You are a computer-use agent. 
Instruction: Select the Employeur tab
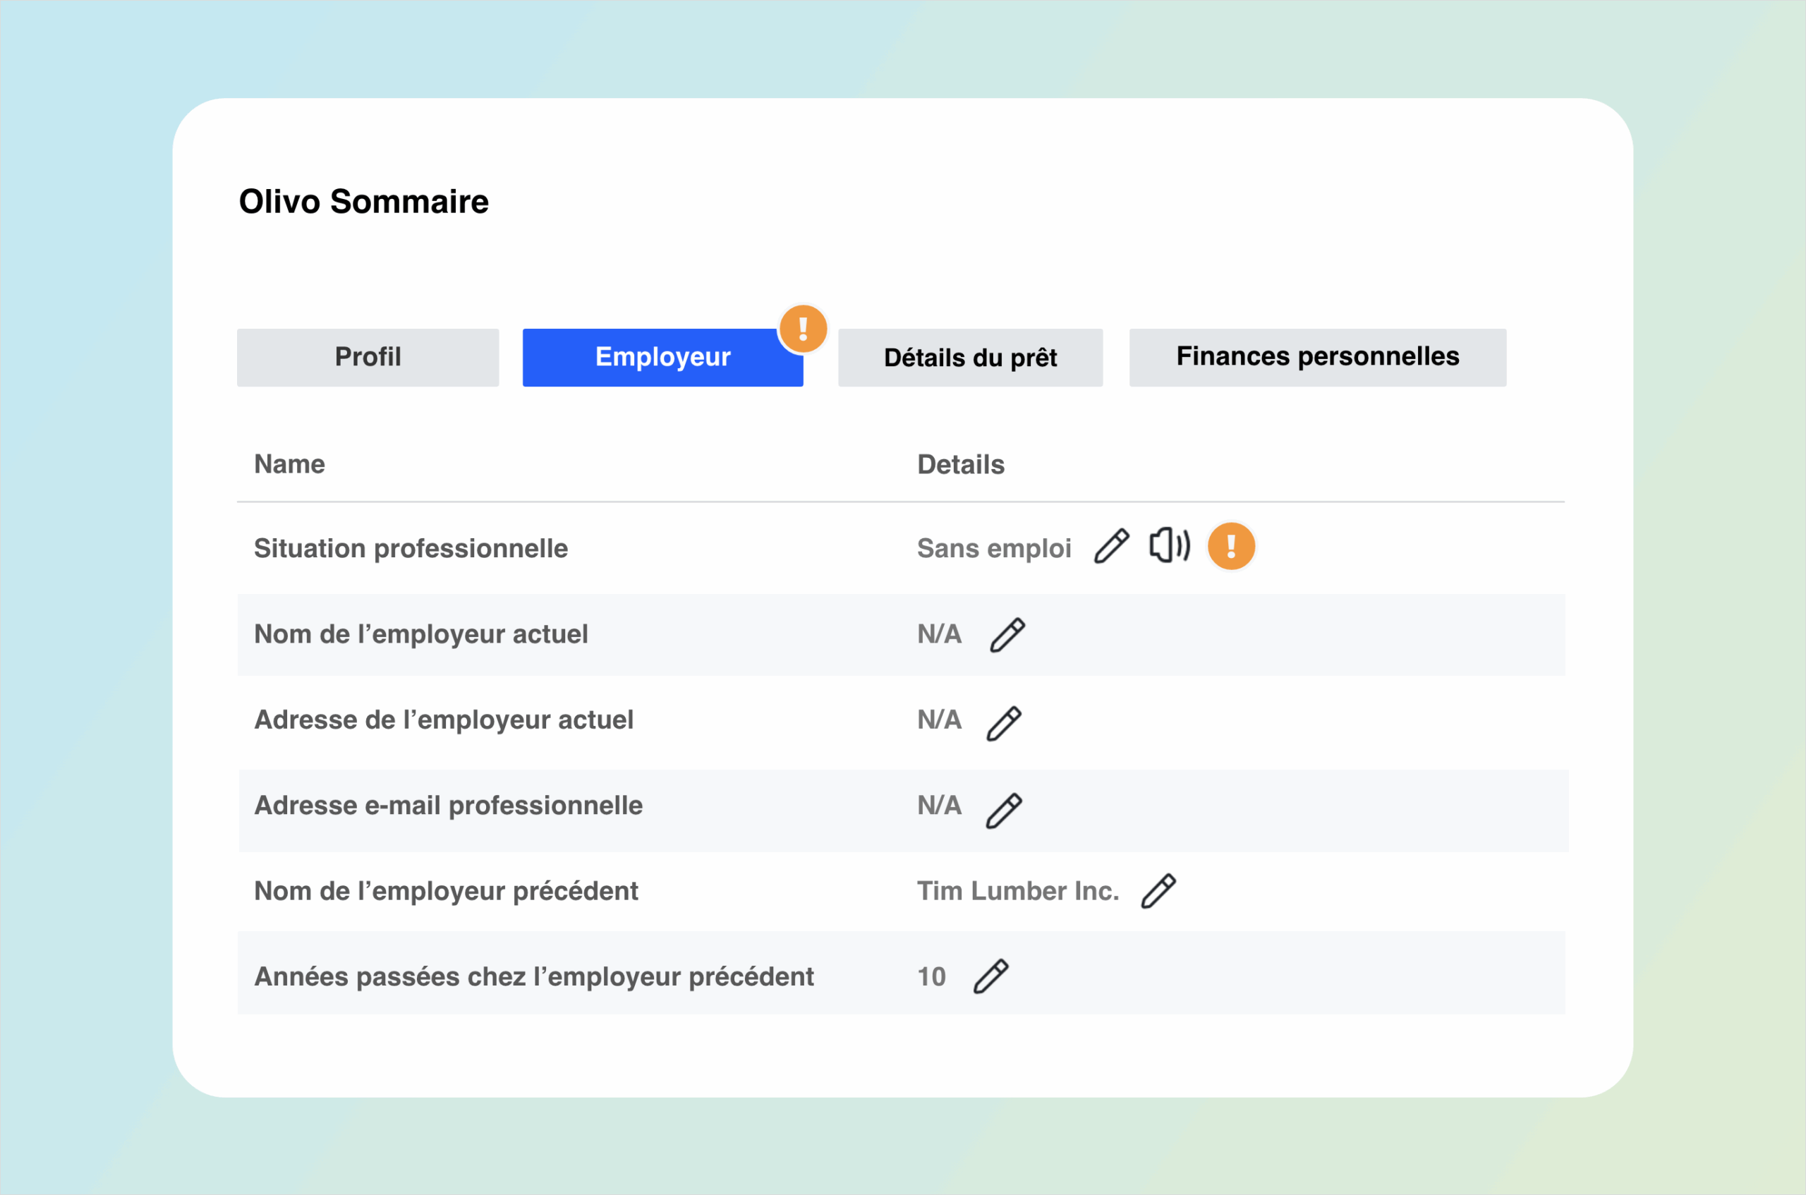tap(662, 358)
